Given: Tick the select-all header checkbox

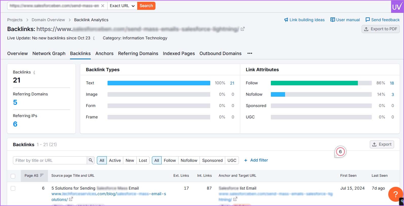Looking at the screenshot, I should pos(13,176).
